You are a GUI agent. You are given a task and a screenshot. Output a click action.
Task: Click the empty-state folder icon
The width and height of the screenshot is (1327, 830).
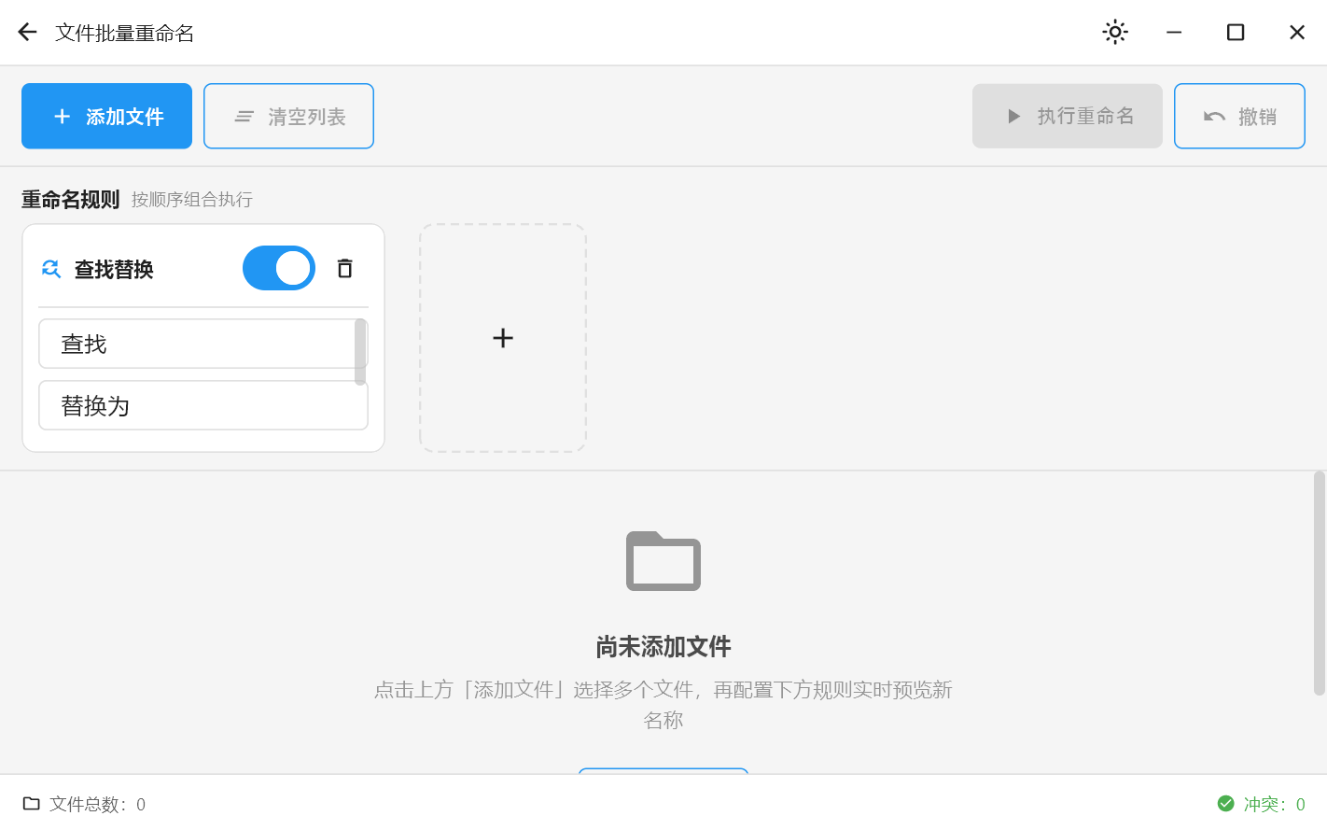tap(663, 561)
